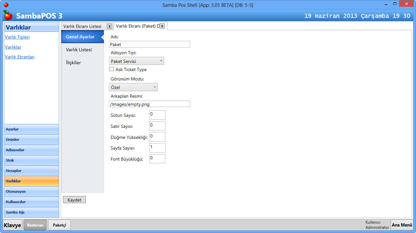The height and width of the screenshot is (233, 416).
Task: Focus the Arkaplan Resmi path field
Action: (x=149, y=104)
